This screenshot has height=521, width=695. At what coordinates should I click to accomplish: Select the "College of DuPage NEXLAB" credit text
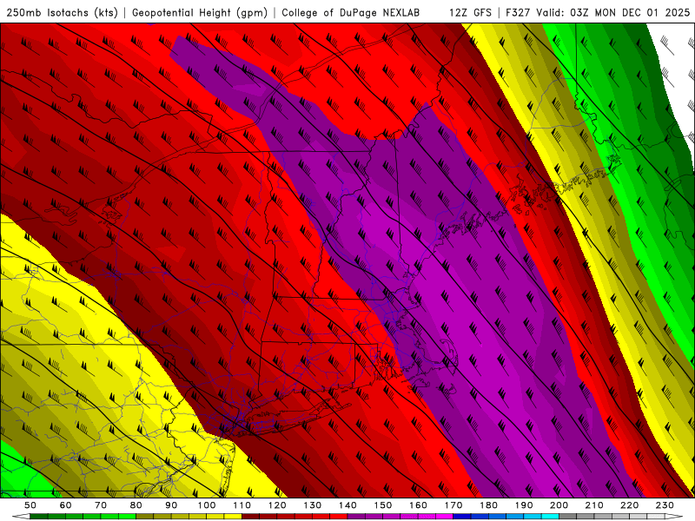coord(351,12)
